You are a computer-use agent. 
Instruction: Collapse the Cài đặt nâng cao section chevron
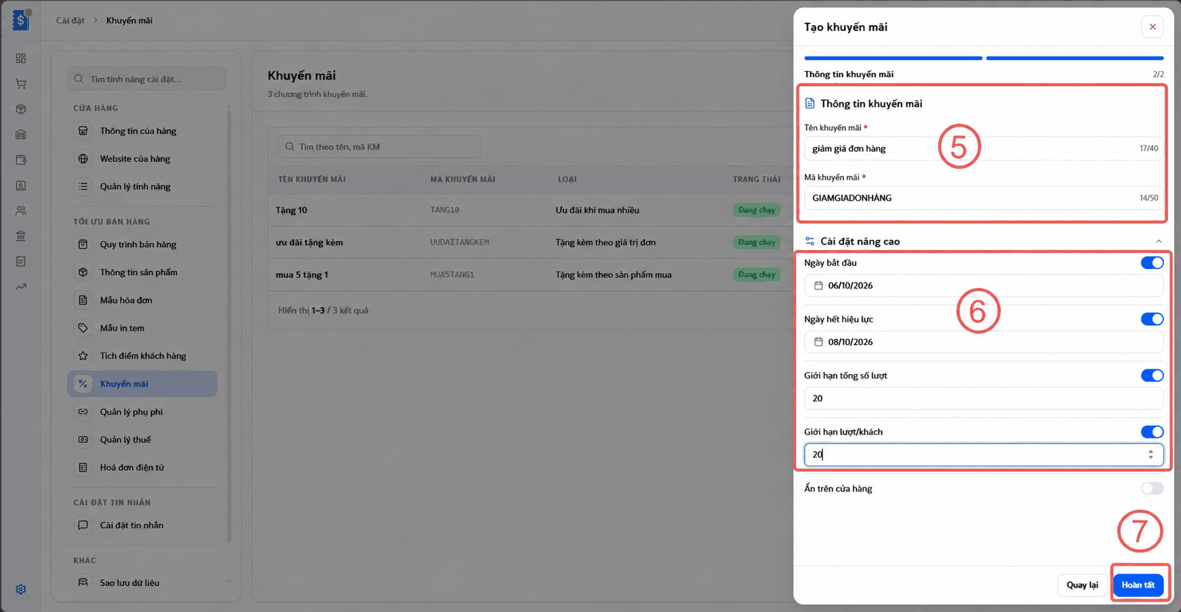coord(1159,241)
